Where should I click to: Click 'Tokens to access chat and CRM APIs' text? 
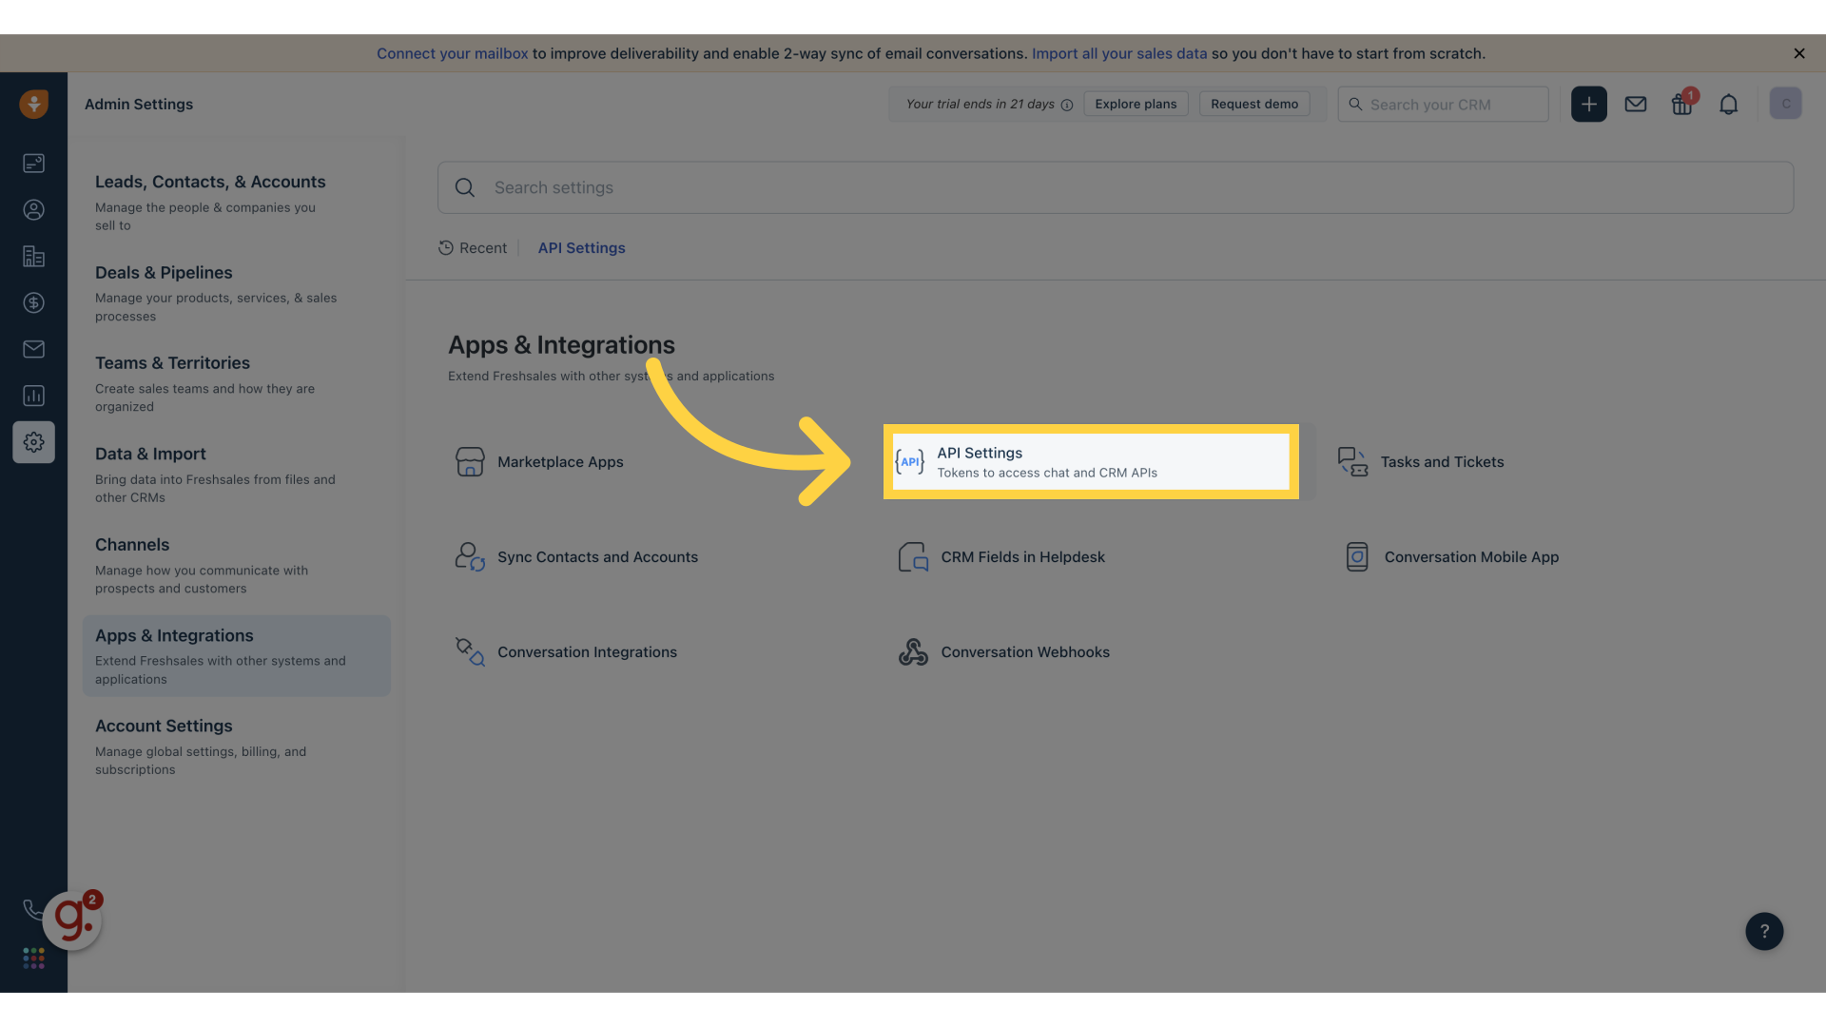[x=1047, y=473]
